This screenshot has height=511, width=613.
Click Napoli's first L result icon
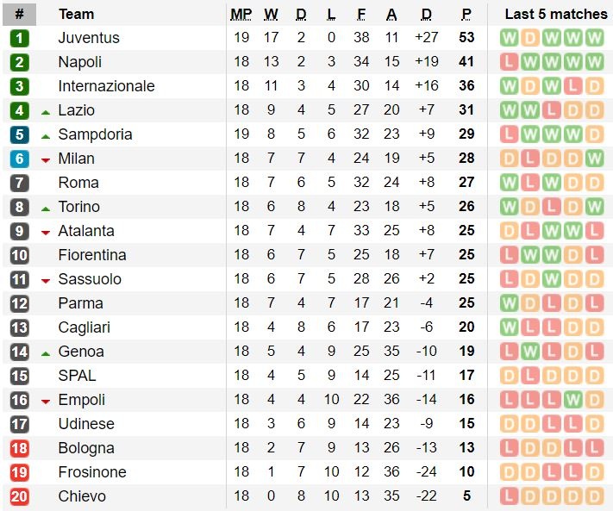509,62
